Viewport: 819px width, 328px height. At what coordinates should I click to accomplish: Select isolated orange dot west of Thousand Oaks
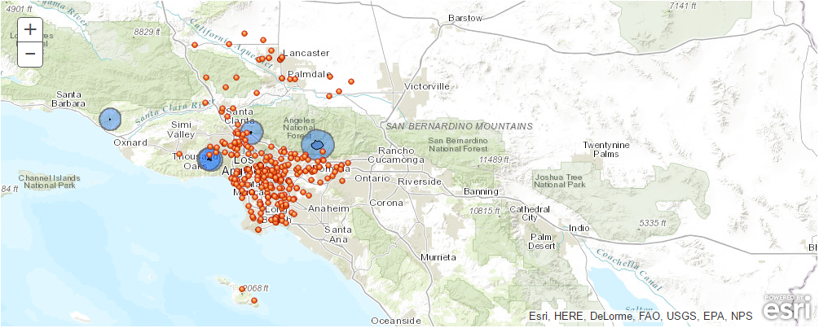[x=179, y=154]
